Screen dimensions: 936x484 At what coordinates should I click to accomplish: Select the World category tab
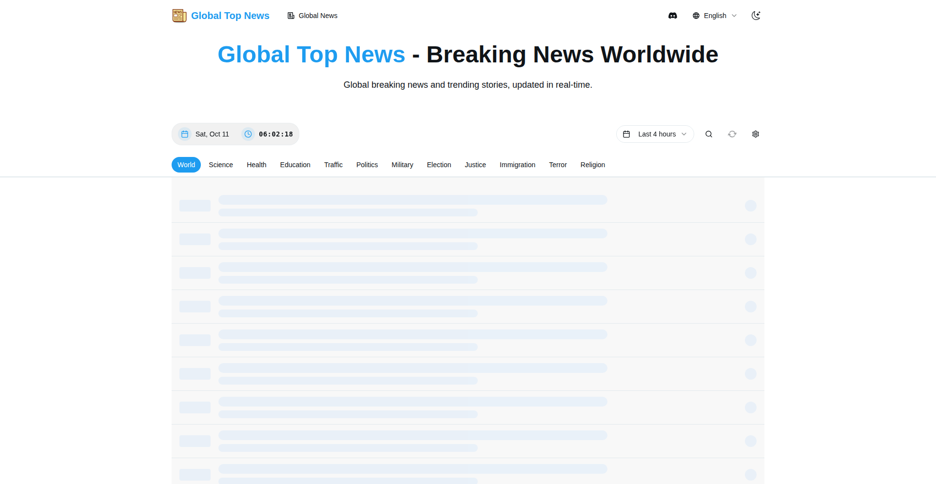186,165
